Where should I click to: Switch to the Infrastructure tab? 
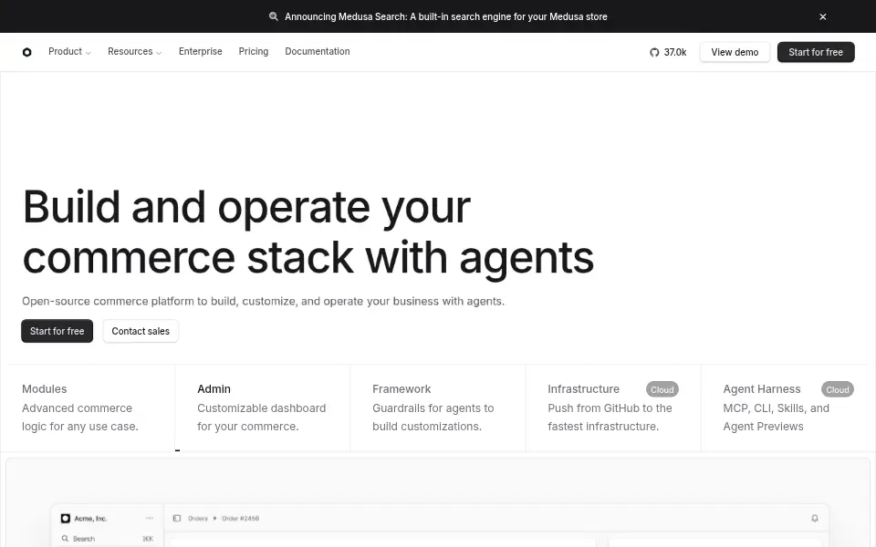coord(613,408)
